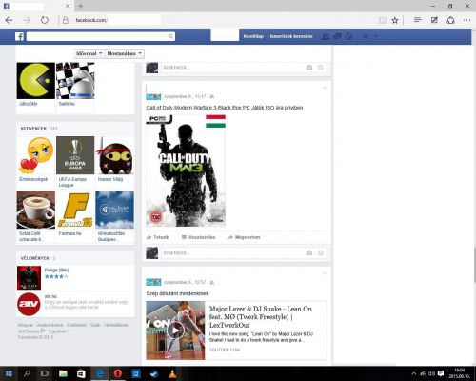Open the Mostanában dropdown
Image resolution: width=476 pixels, height=381 pixels.
pos(125,53)
